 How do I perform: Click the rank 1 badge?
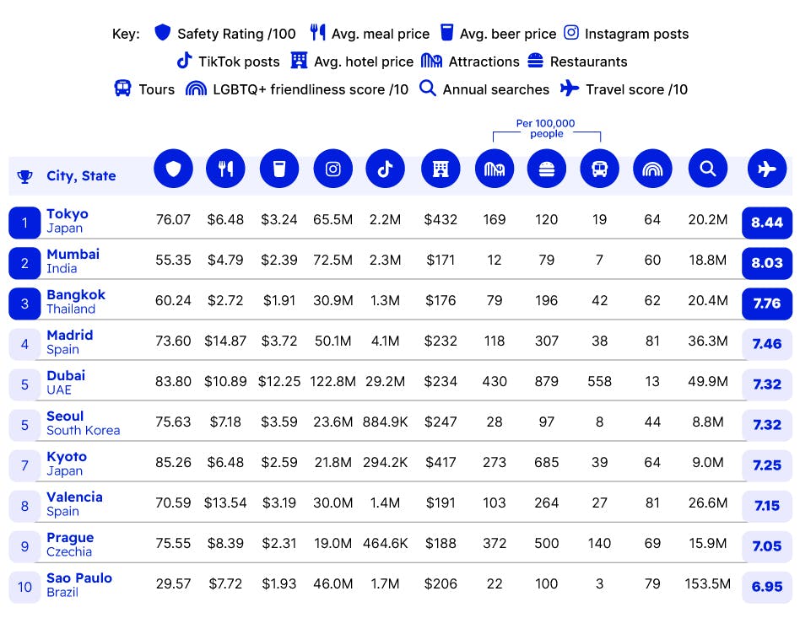[x=24, y=223]
